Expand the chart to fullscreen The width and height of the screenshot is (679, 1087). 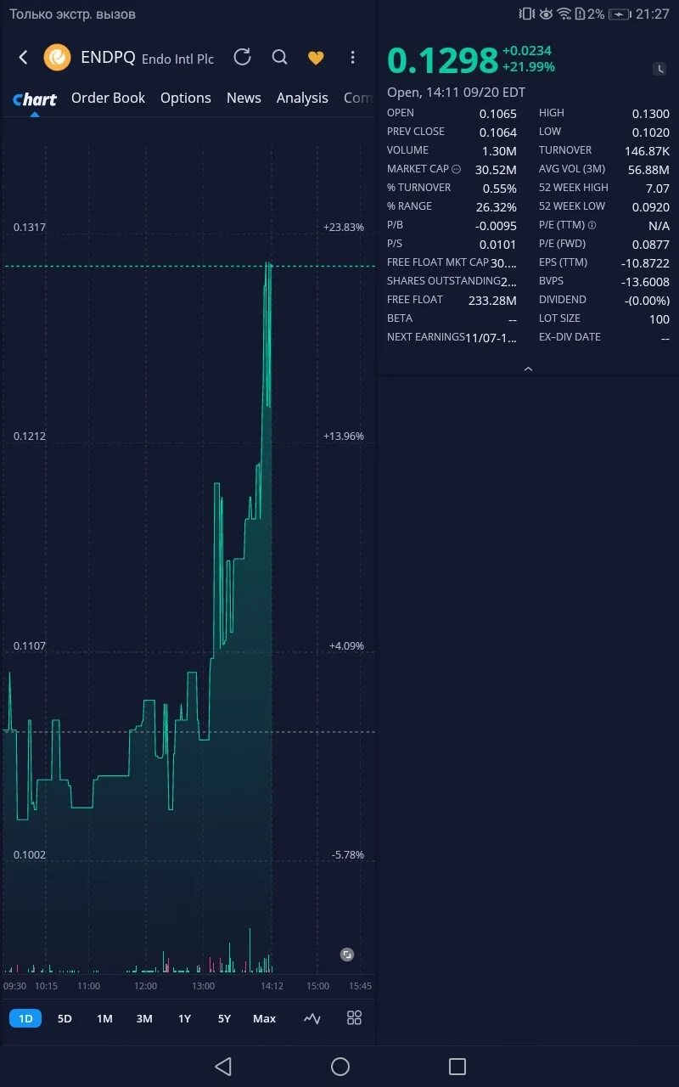[x=347, y=955]
